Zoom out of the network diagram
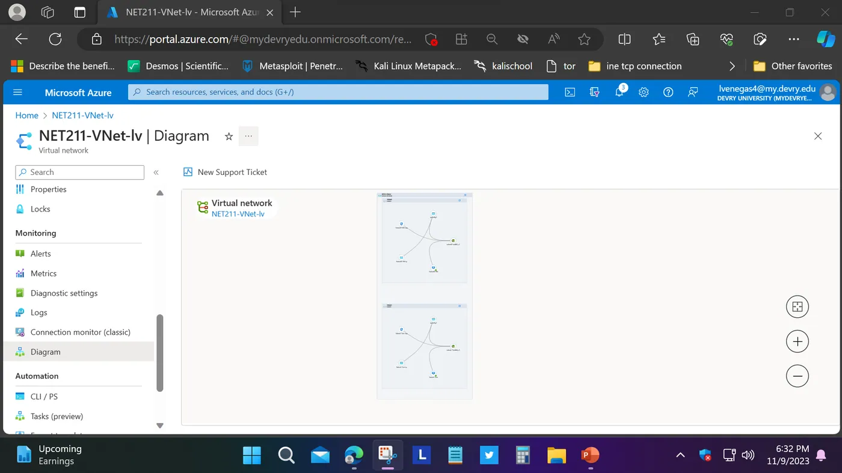The image size is (842, 473). (x=797, y=376)
